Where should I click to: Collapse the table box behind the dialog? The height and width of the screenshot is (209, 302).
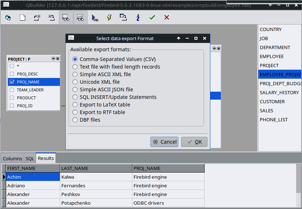point(214,48)
